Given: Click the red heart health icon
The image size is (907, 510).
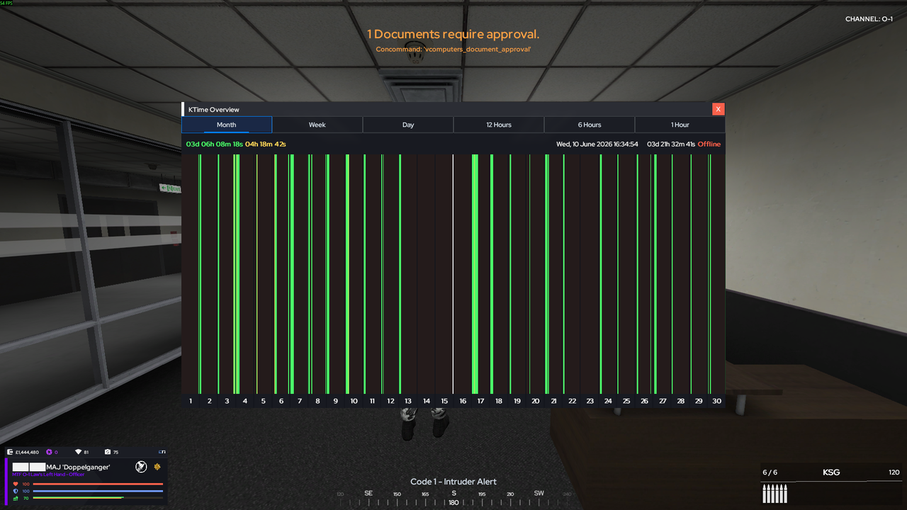Looking at the screenshot, I should coord(16,484).
